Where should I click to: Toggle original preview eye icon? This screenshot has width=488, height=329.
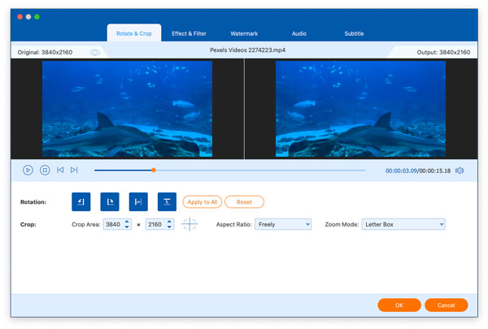[x=95, y=53]
